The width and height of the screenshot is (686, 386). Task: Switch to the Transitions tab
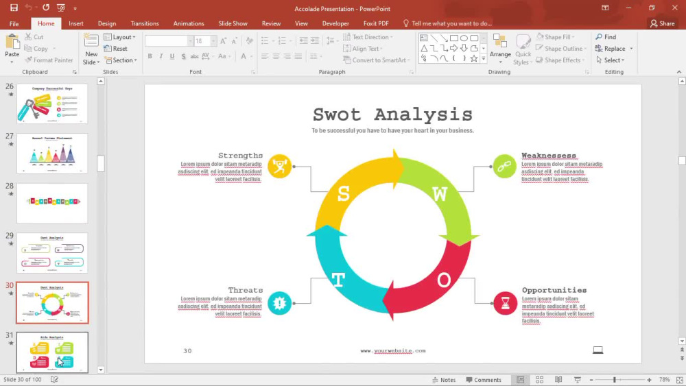[144, 23]
